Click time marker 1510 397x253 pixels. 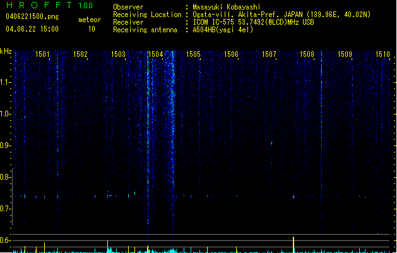[x=382, y=54]
